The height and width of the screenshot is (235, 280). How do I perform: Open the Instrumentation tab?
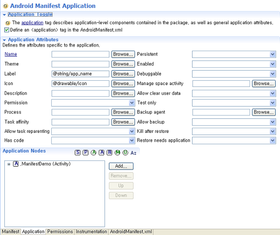coord(91,231)
